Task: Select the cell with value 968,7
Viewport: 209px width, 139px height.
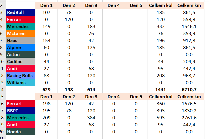Action: pyautogui.click(x=187, y=76)
